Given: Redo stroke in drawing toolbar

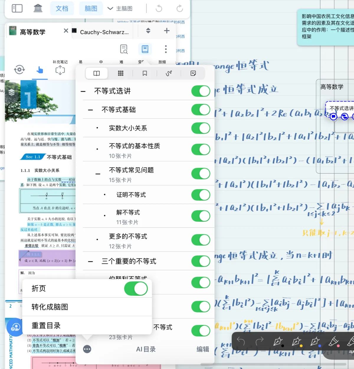Looking at the screenshot, I should [260, 342].
